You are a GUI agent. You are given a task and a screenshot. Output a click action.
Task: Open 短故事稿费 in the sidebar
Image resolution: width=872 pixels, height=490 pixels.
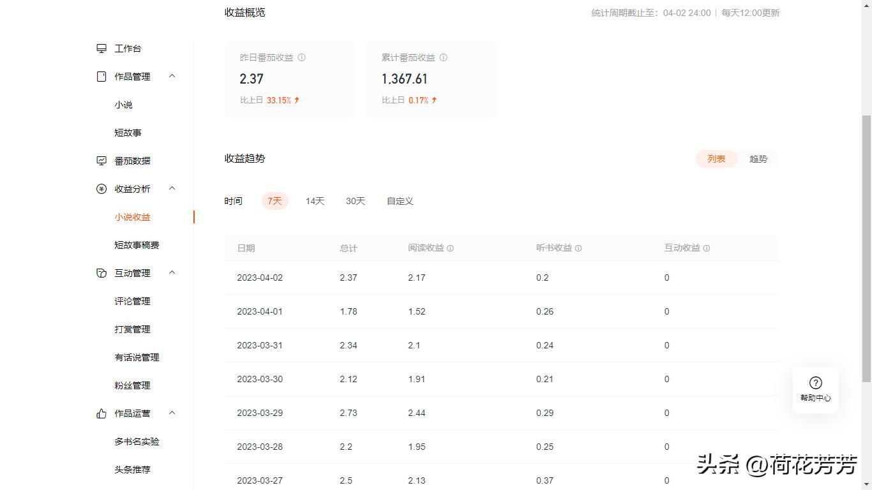(x=137, y=245)
